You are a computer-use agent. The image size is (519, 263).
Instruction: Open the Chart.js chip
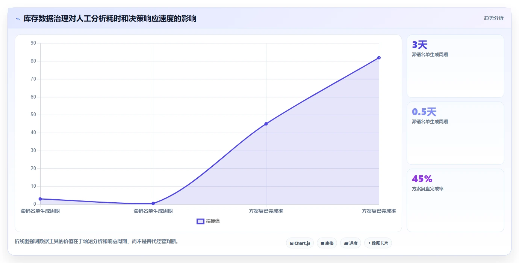coord(300,243)
